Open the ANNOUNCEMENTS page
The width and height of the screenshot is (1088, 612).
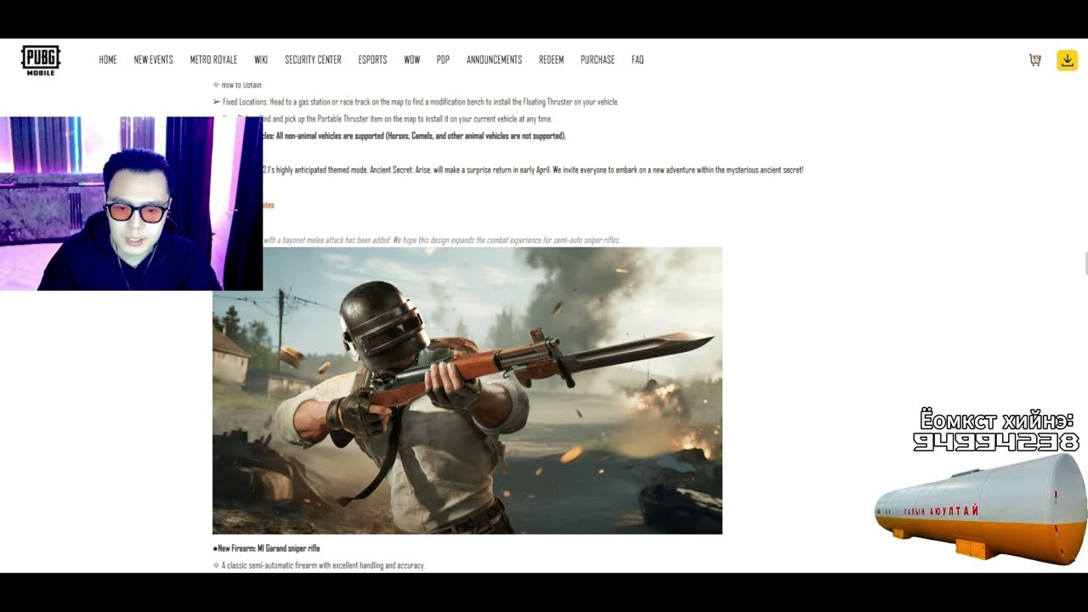[494, 60]
